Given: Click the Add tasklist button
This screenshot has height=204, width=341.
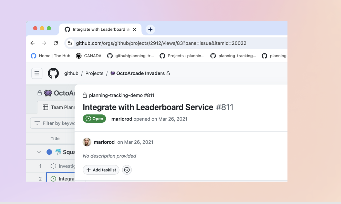Looking at the screenshot, I should point(101,170).
